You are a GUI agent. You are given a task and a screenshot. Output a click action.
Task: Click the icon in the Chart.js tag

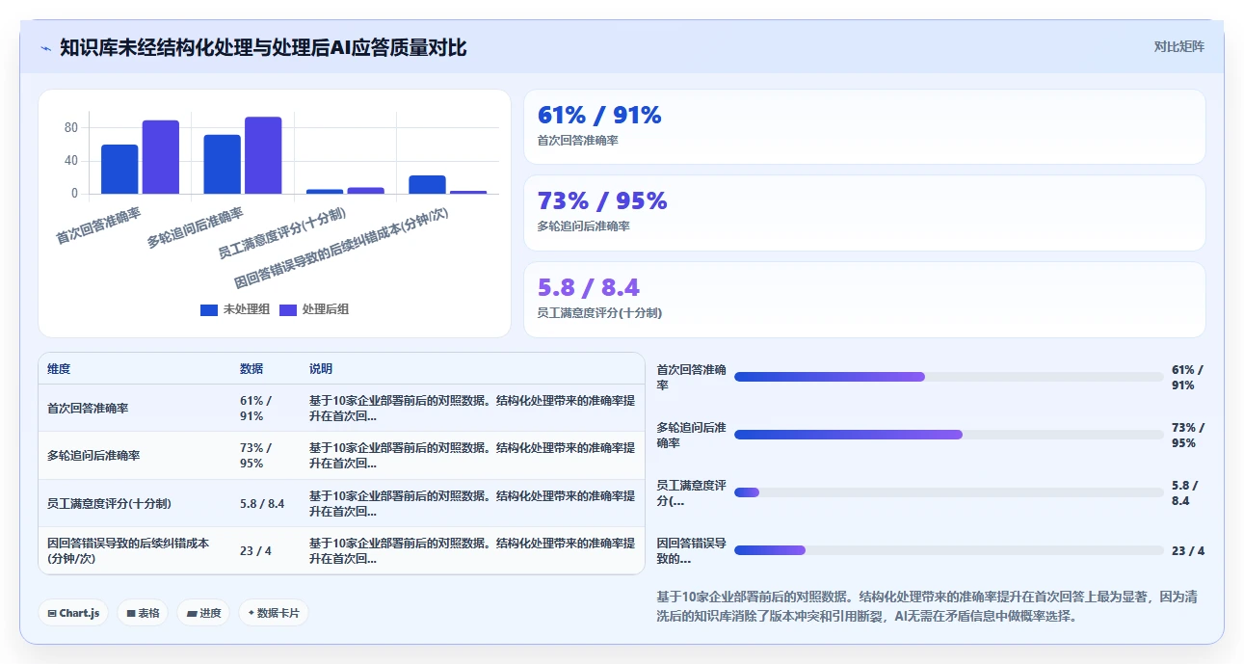coord(52,613)
